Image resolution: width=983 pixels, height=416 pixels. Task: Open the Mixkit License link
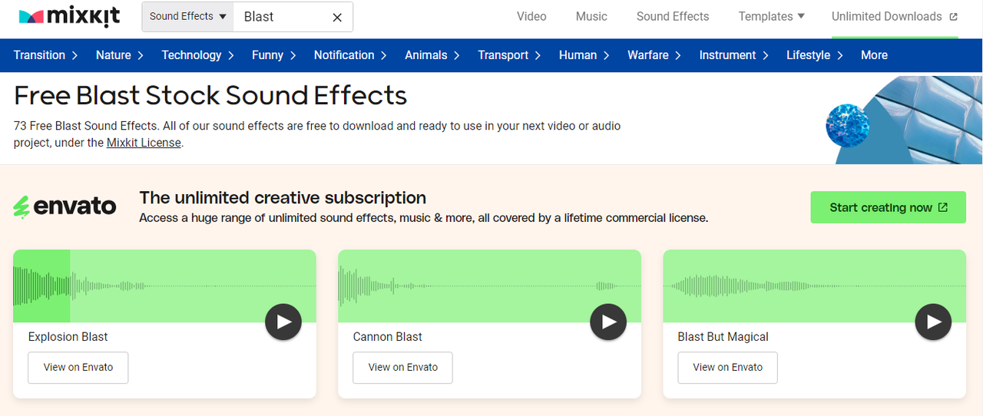coord(144,143)
